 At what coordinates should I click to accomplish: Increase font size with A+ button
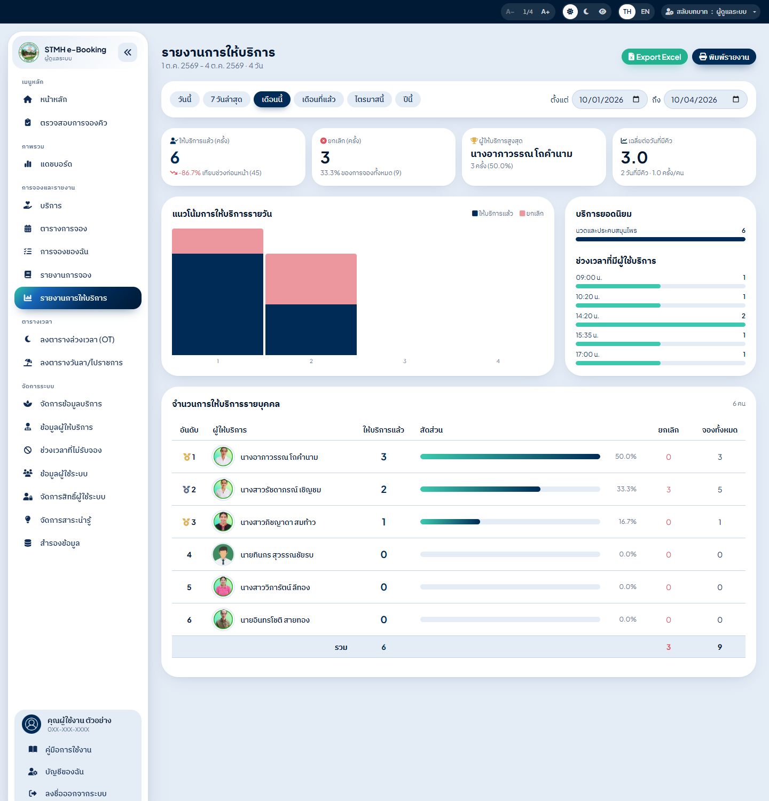coord(545,12)
